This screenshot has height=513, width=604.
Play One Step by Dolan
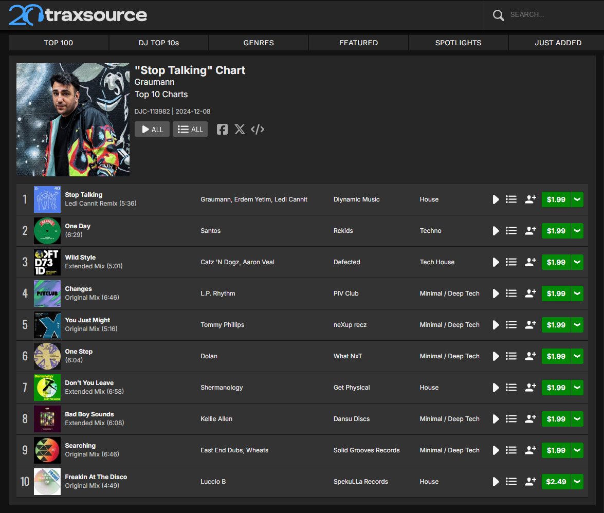pos(496,356)
